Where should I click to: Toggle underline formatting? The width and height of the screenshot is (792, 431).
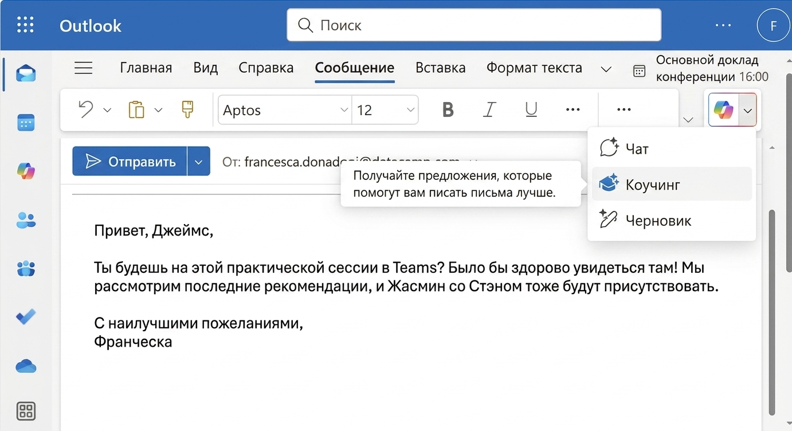pyautogui.click(x=531, y=109)
